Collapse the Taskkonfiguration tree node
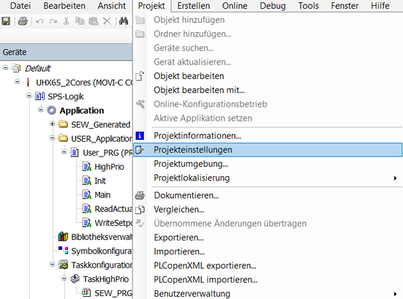Image resolution: width=403 pixels, height=299 pixels. click(52, 265)
